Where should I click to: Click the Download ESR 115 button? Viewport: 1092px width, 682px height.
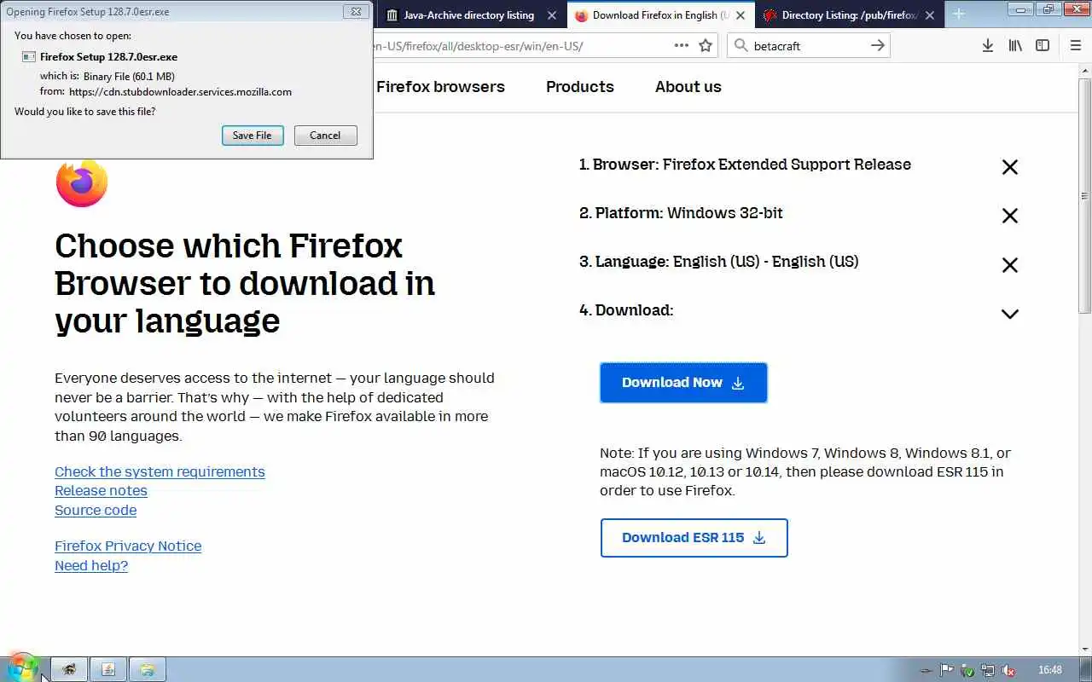694,538
